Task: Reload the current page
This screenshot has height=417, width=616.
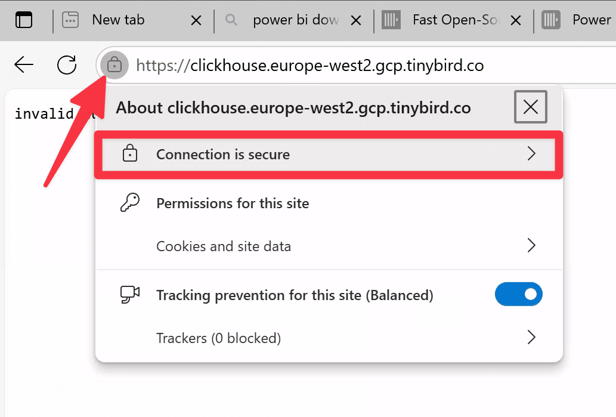Action: 67,66
